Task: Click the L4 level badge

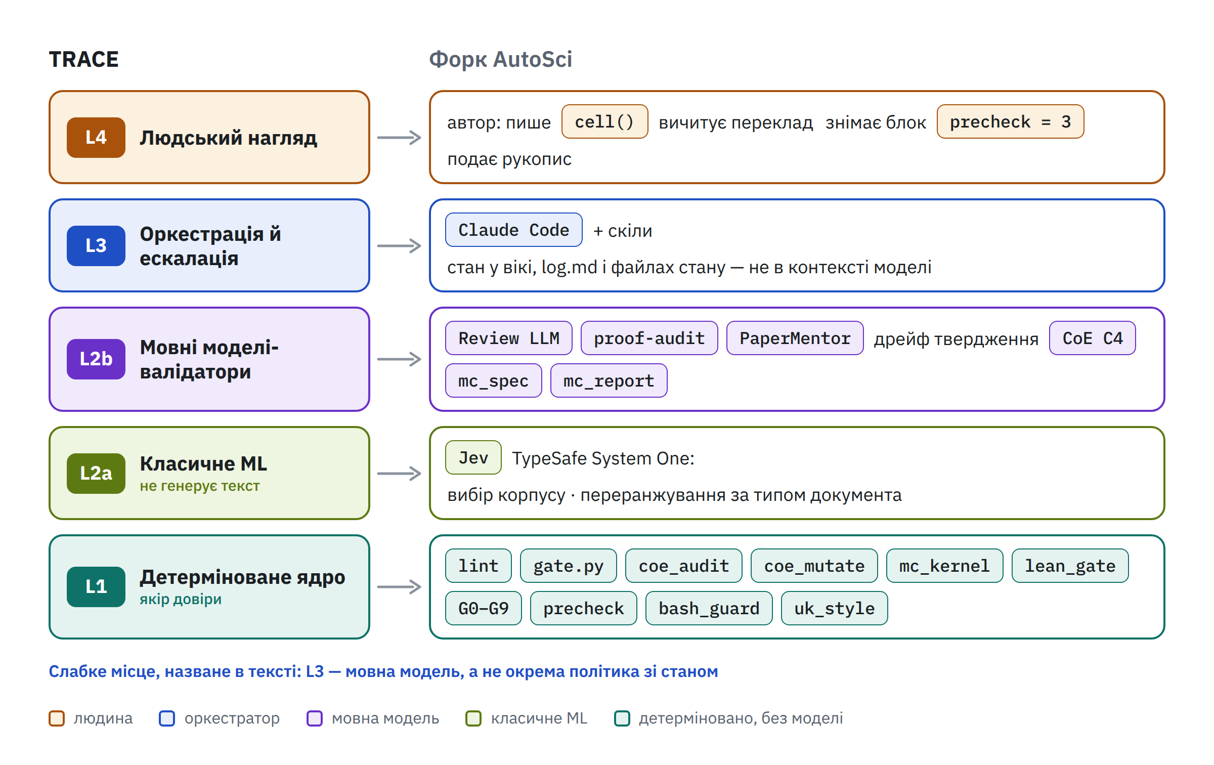Action: pos(96,138)
